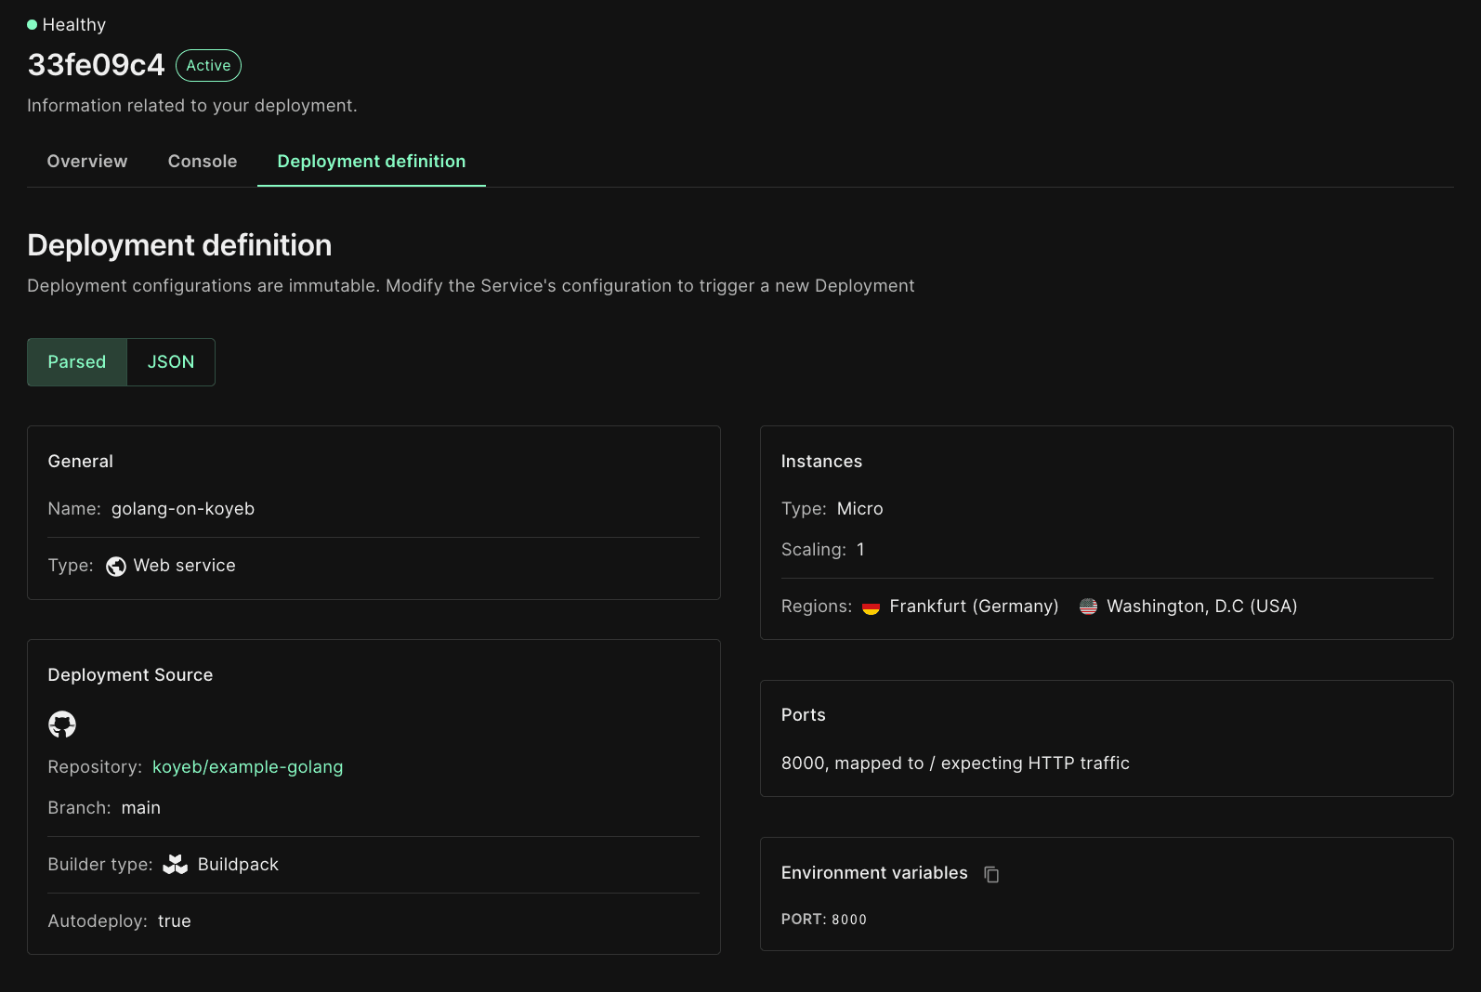Viewport: 1481px width, 992px height.
Task: Click the golang-on-koyeb service name
Action: tap(183, 509)
